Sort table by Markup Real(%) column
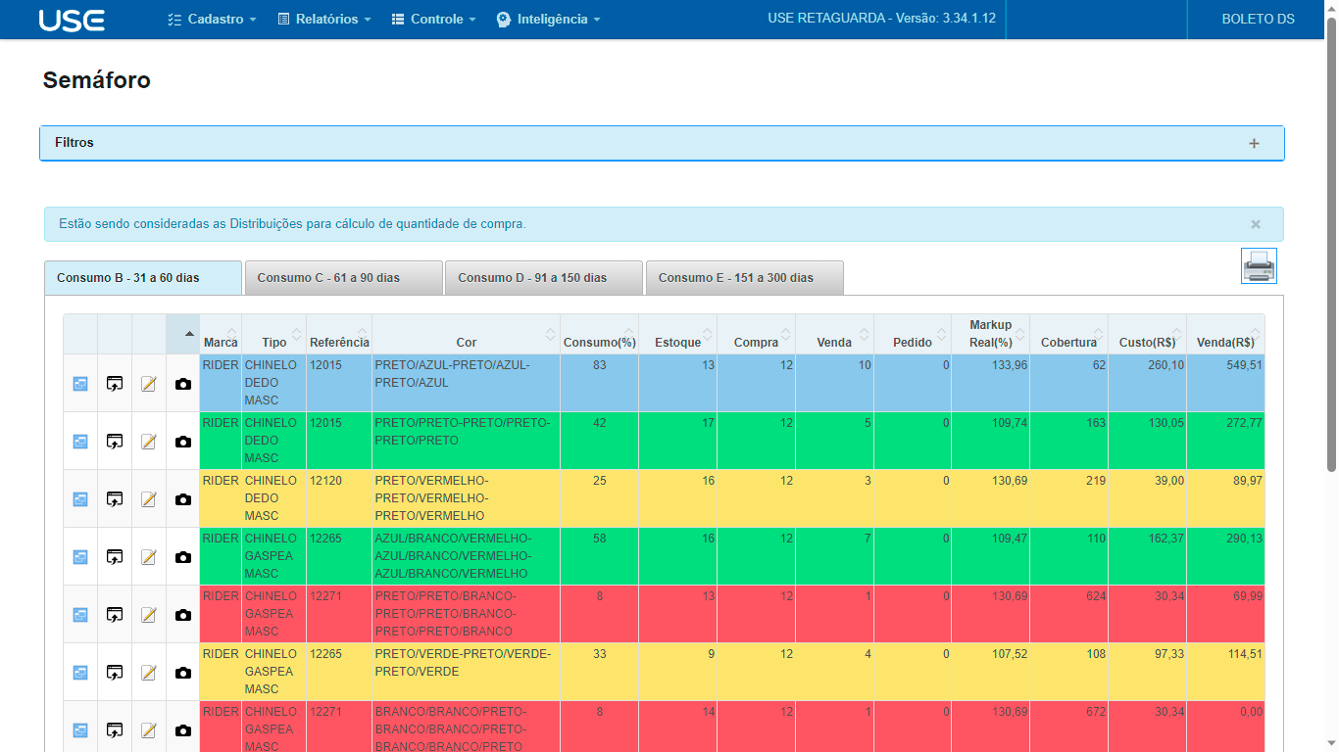The height and width of the screenshot is (752, 1339). [x=991, y=334]
